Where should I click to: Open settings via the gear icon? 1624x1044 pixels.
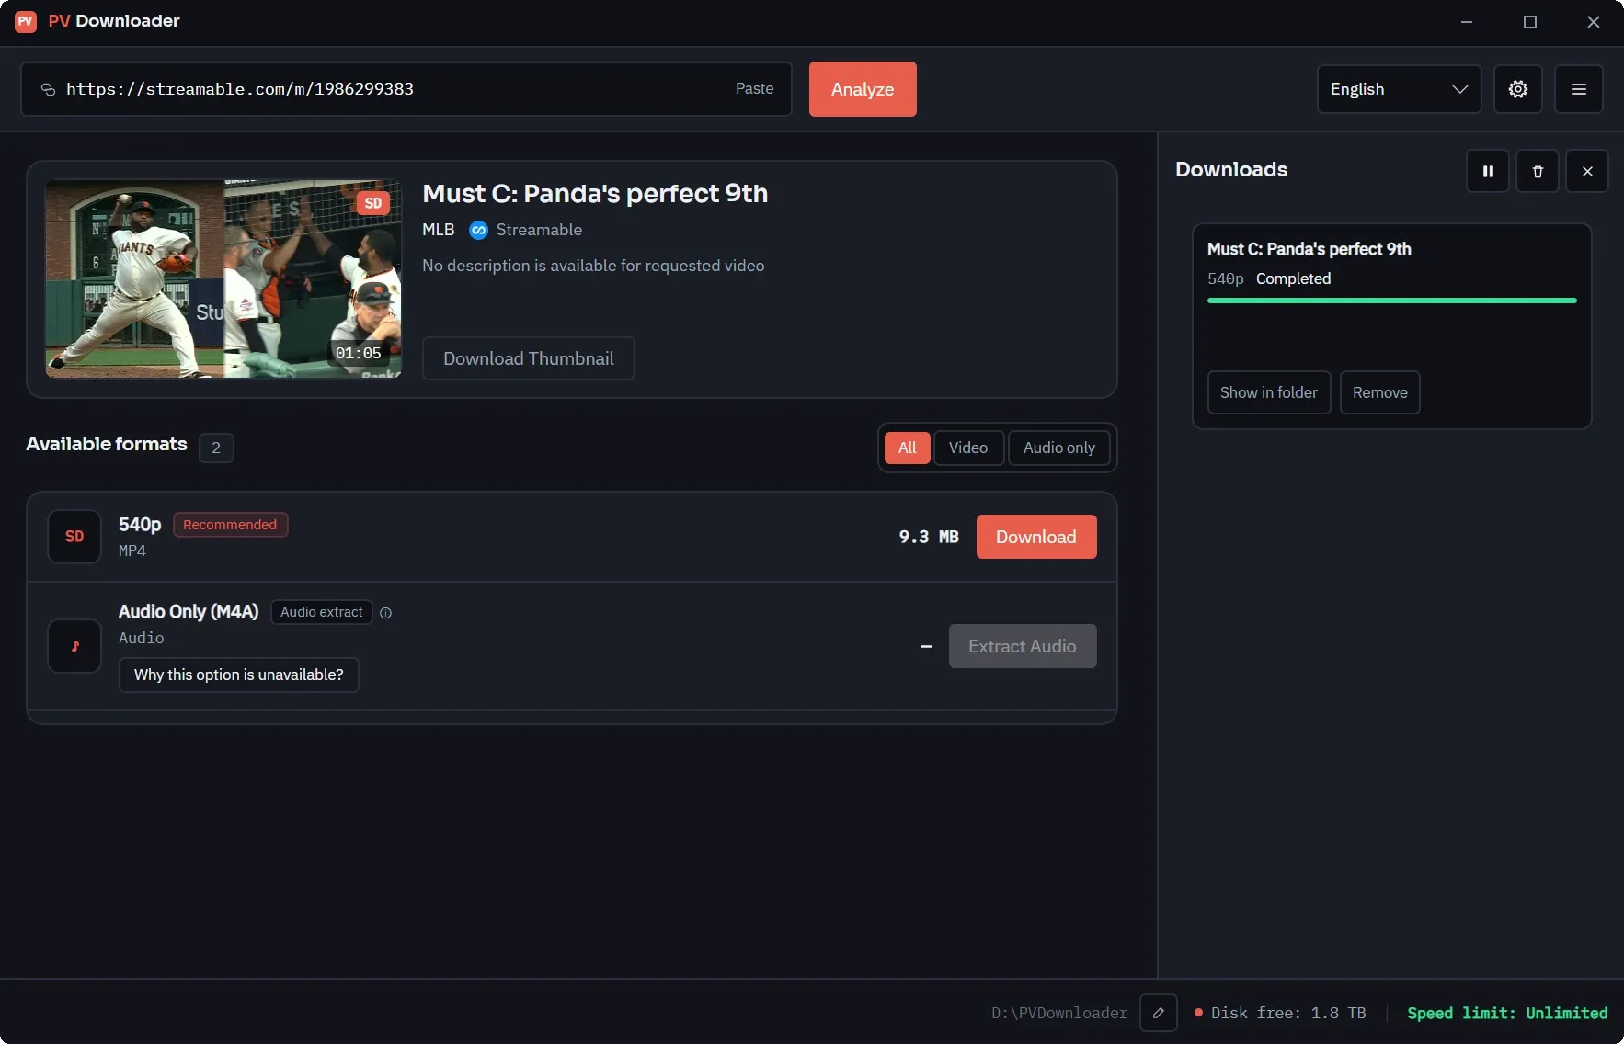click(x=1517, y=89)
